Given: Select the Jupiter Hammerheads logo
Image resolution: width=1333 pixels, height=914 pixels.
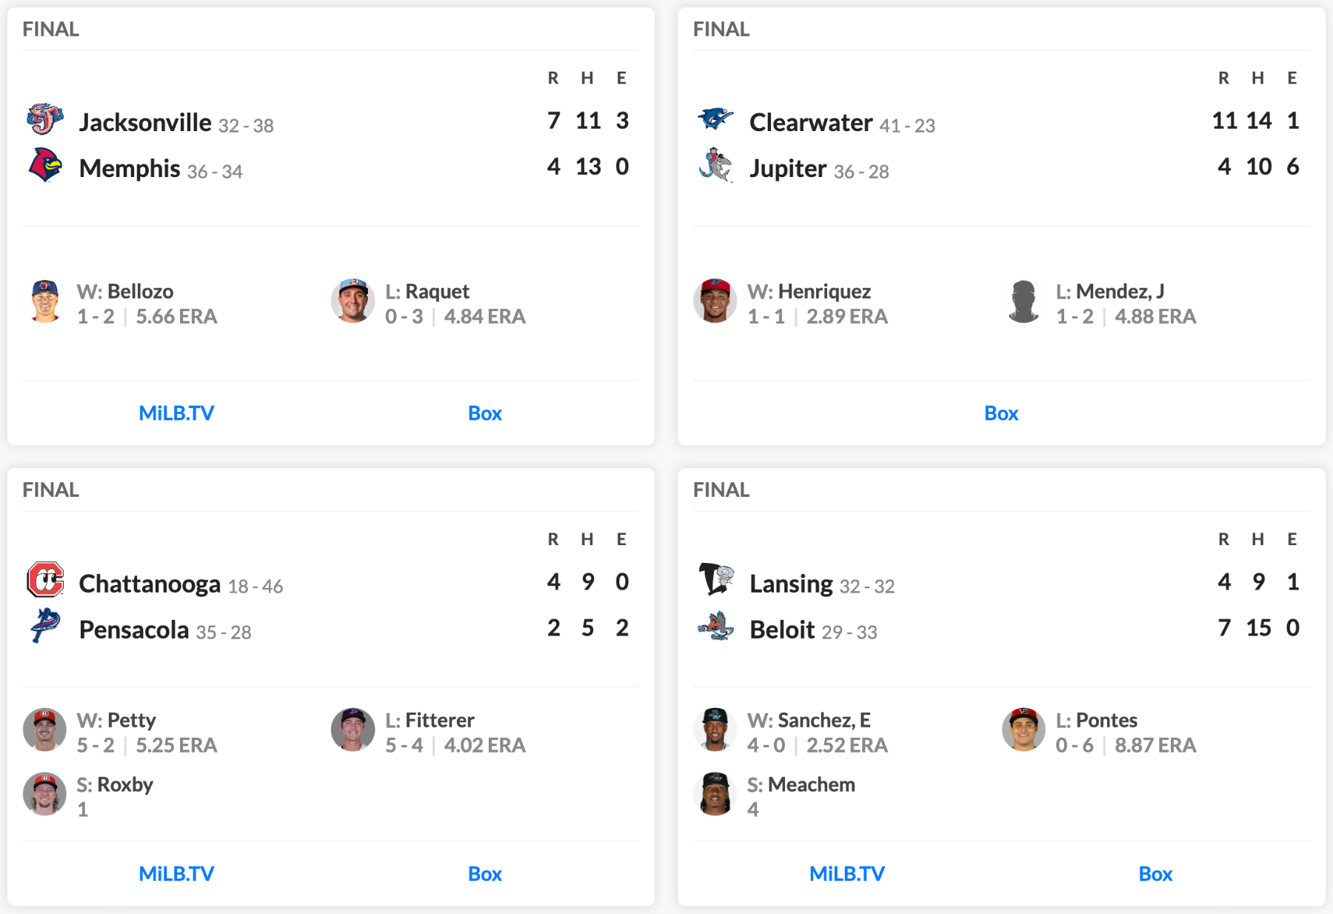Looking at the screenshot, I should pyautogui.click(x=715, y=165).
